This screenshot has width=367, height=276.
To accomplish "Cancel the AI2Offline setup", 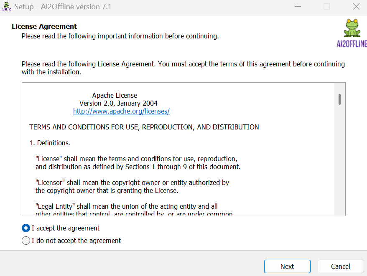I will (341, 266).
